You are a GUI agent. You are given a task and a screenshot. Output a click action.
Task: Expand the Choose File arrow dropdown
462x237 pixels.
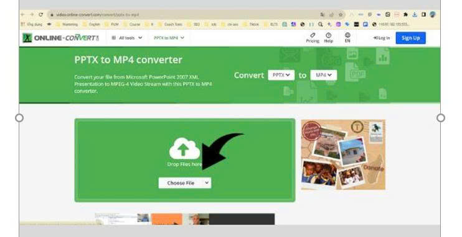tap(207, 183)
